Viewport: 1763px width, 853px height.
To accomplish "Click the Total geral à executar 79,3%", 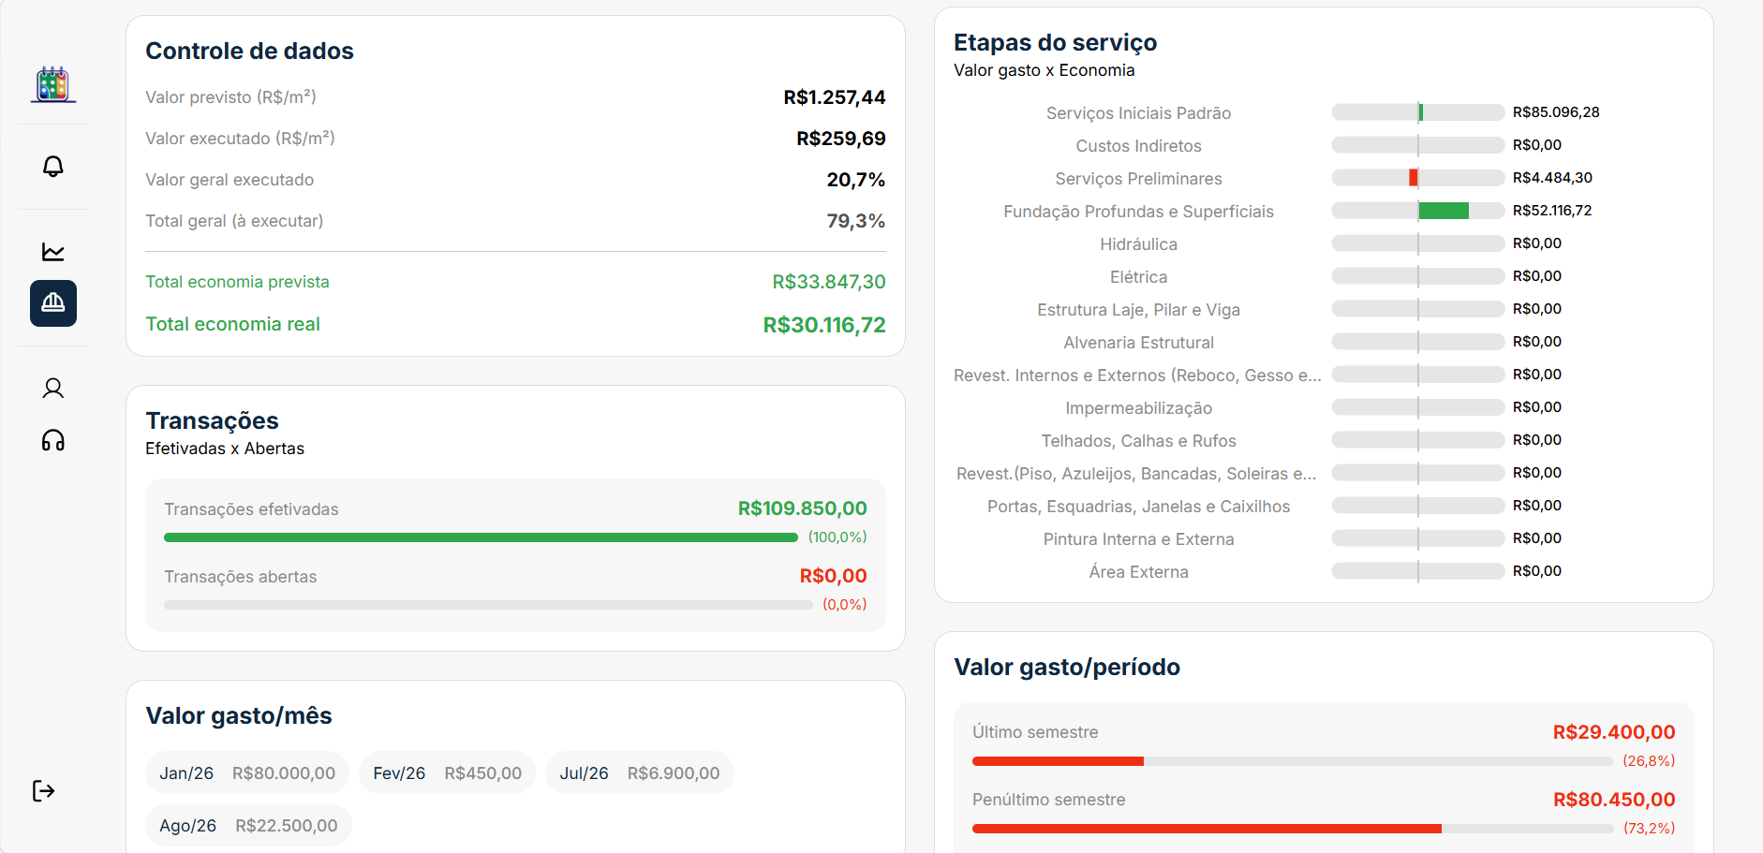I will [x=856, y=221].
